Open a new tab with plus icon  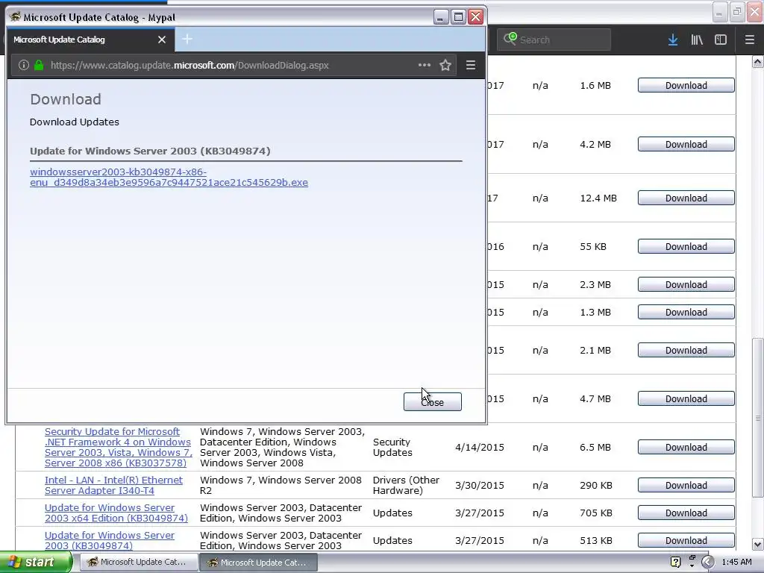(187, 39)
